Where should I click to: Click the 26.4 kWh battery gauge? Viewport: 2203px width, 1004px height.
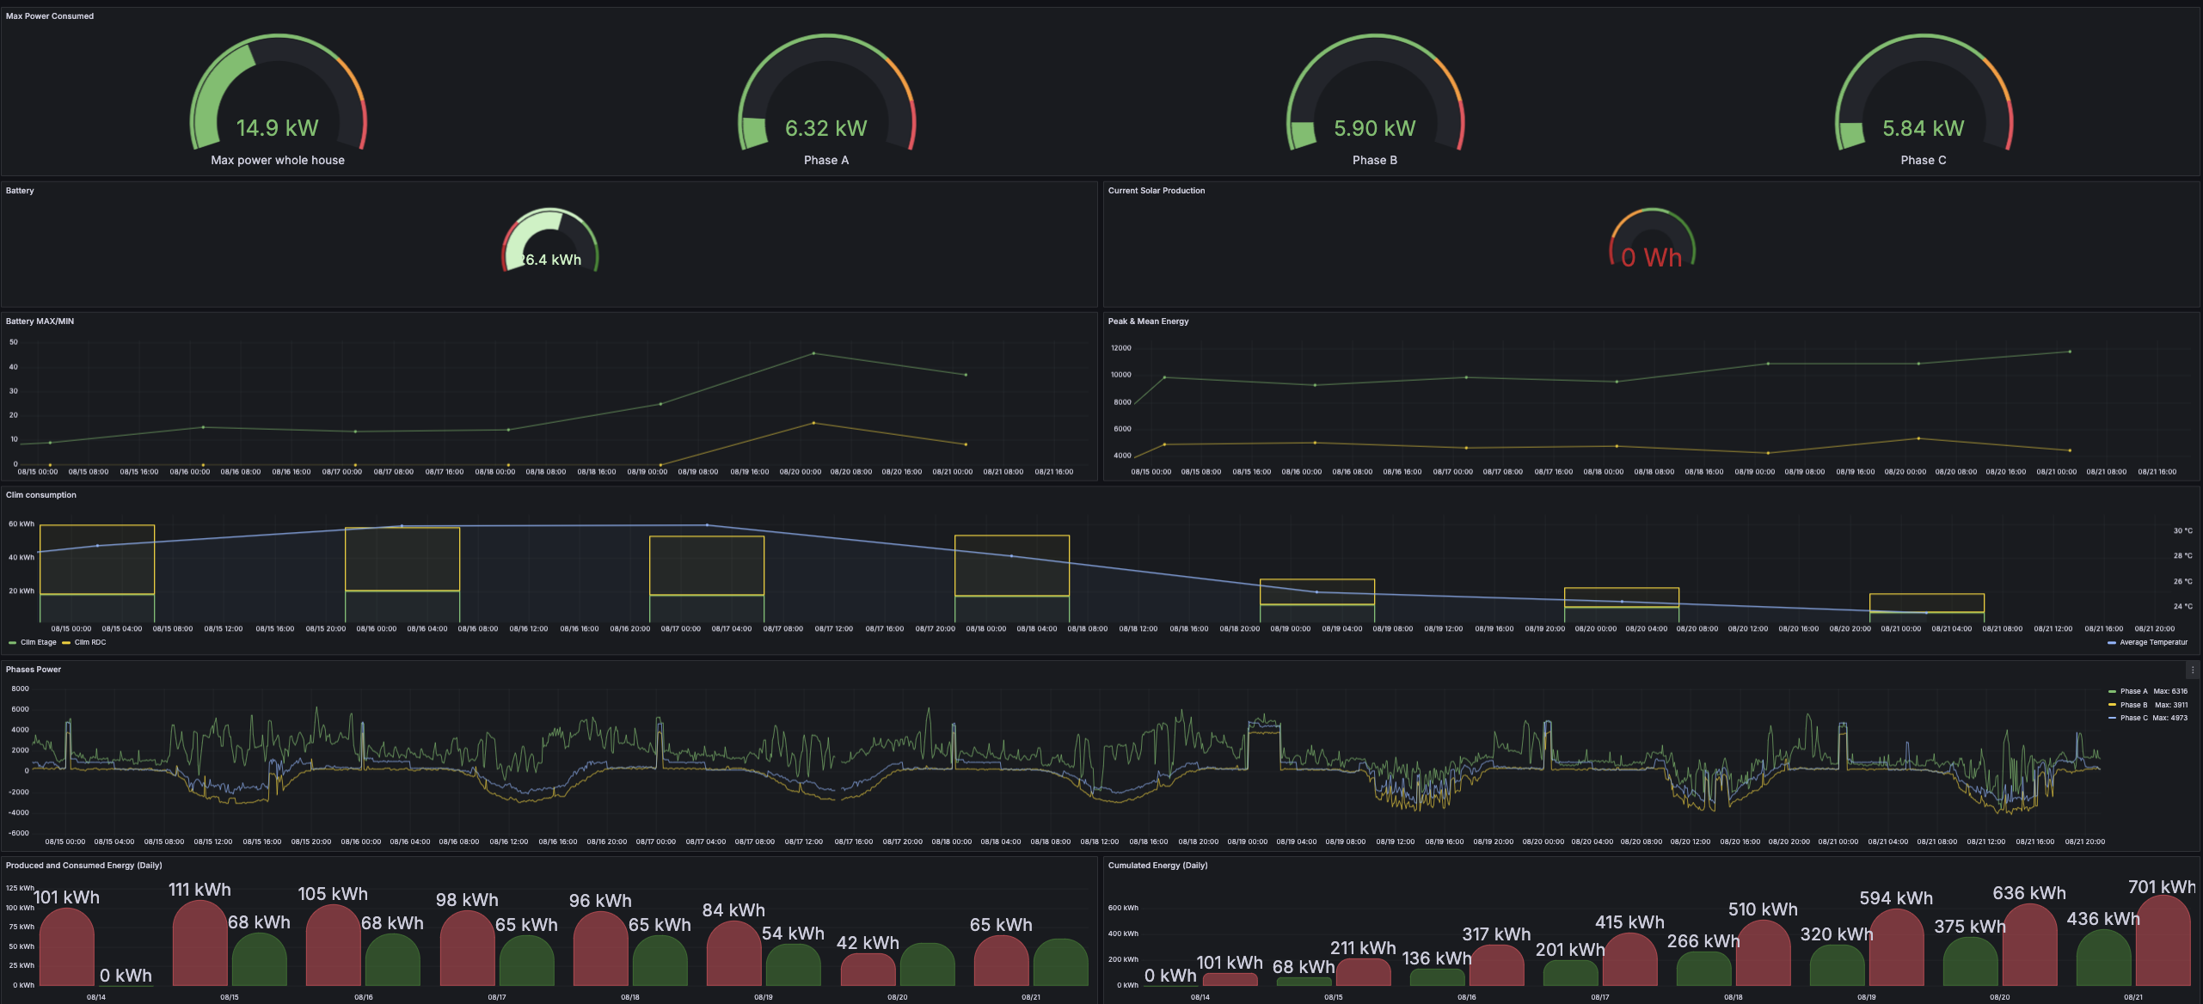(x=550, y=245)
